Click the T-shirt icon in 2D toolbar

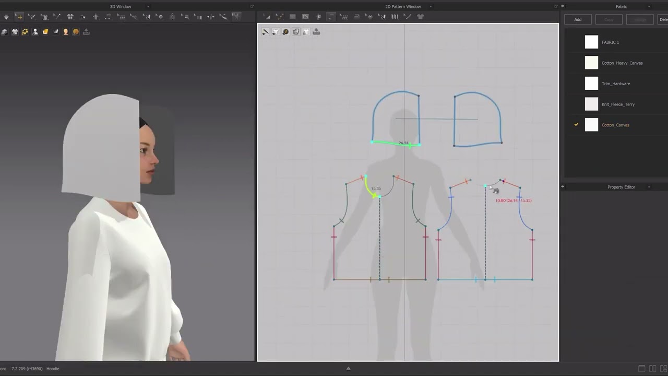(420, 17)
